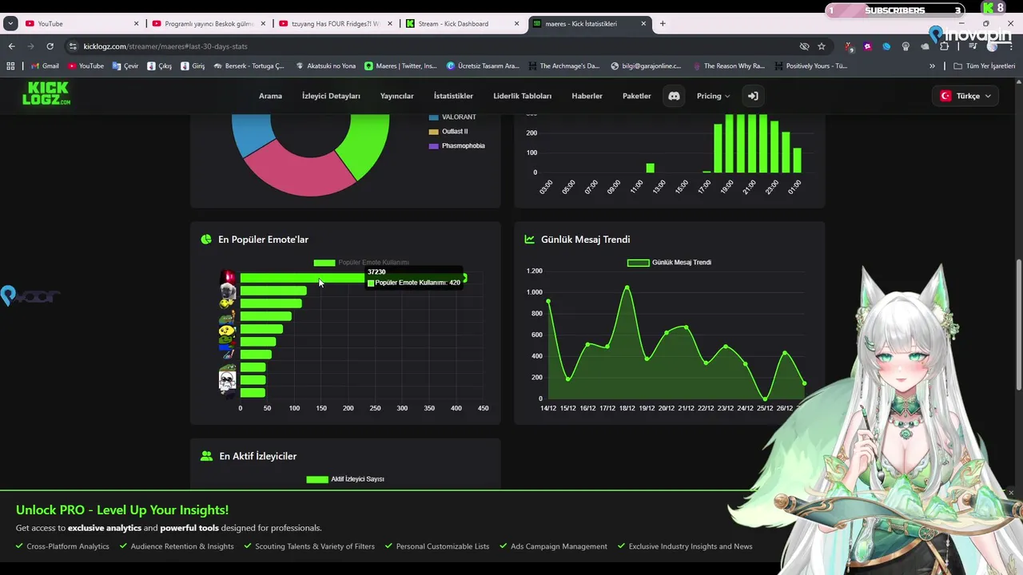Switch to the Stream - Kick Dashboard tab

point(461,23)
